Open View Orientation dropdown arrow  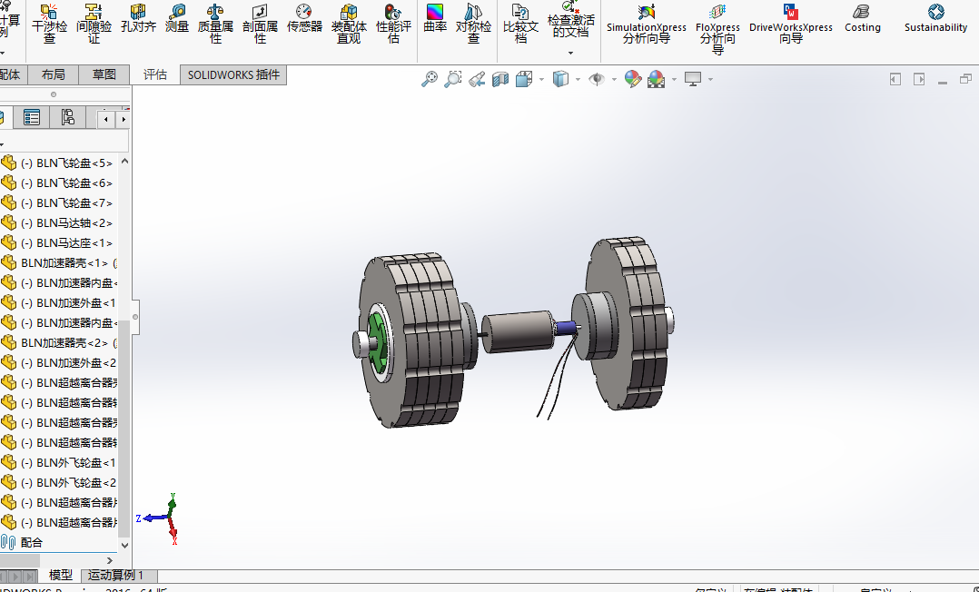point(541,79)
